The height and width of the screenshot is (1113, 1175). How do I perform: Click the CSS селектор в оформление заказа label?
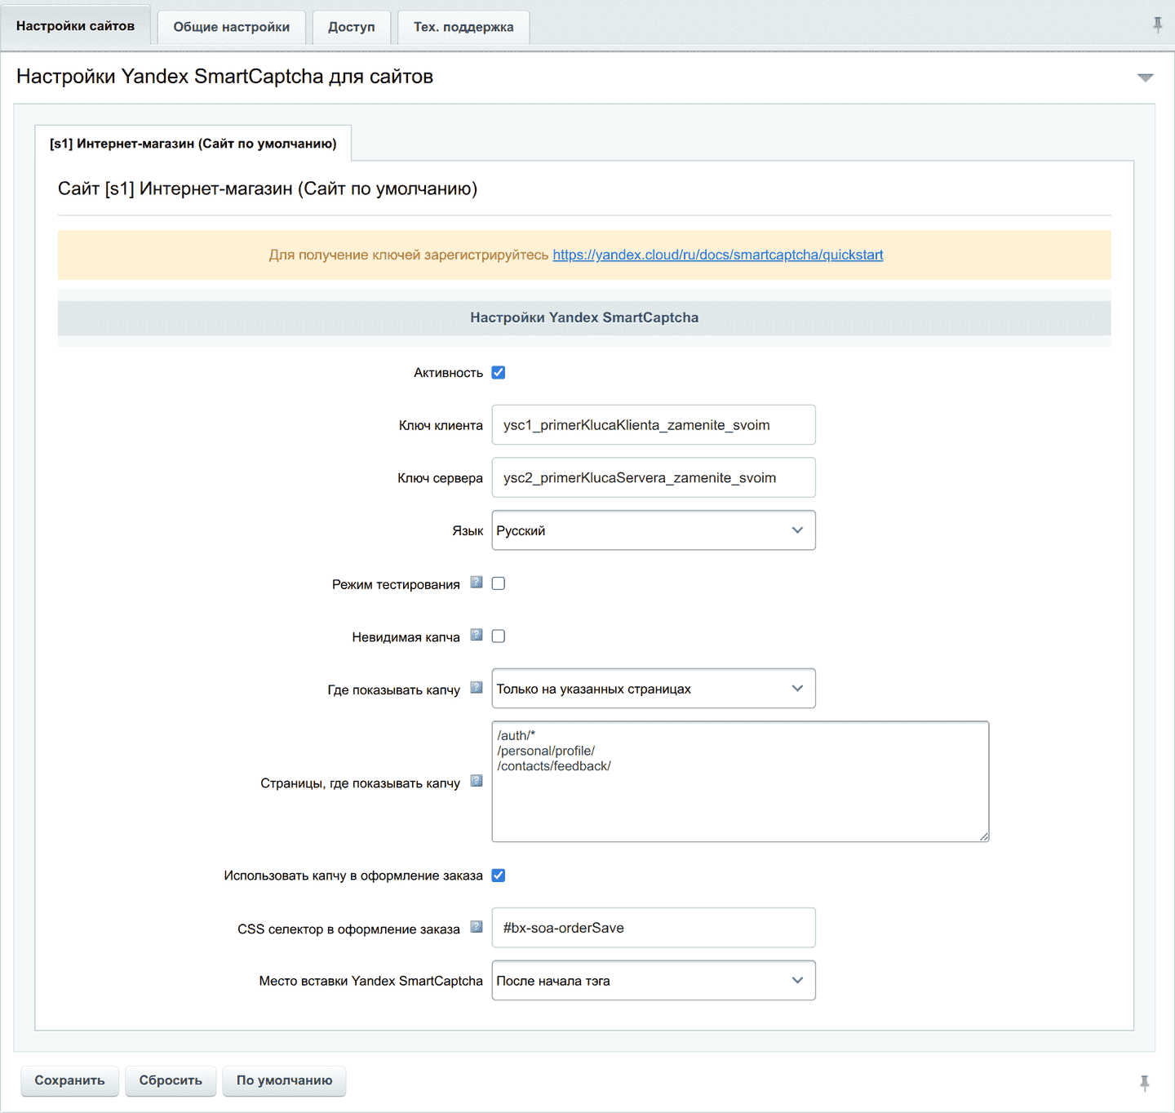point(348,929)
